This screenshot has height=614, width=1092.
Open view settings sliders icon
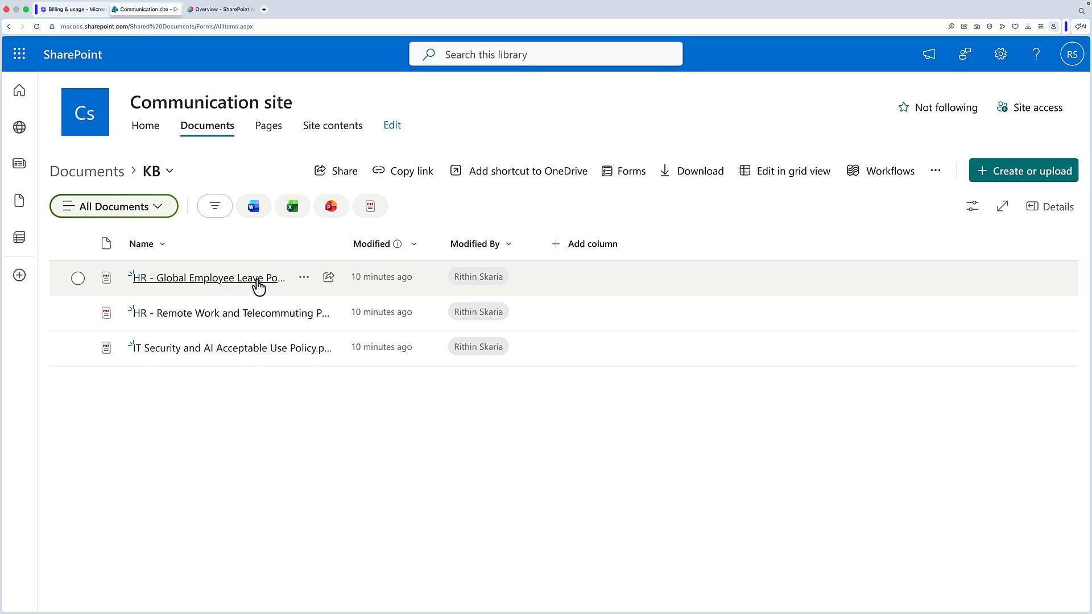973,206
